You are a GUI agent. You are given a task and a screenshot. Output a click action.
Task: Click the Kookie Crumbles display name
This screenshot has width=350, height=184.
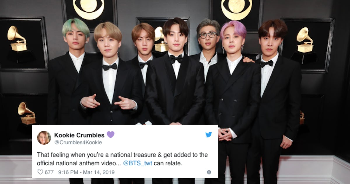click(79, 135)
